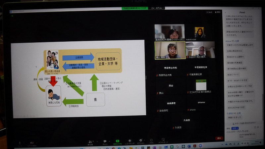Image resolution: width=265 pixels, height=149 pixels.
Task: Select the 桑波田和子 participant video tile
Action: pyautogui.click(x=170, y=32)
